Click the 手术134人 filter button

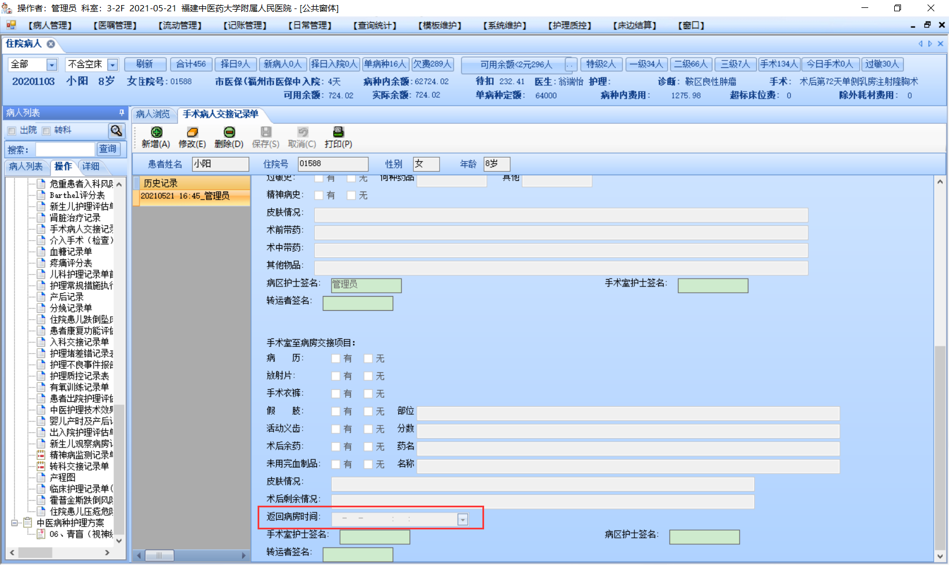(x=779, y=64)
